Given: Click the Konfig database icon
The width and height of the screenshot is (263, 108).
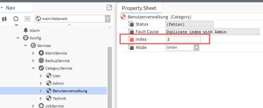Looking at the screenshot, I should (x=25, y=38).
